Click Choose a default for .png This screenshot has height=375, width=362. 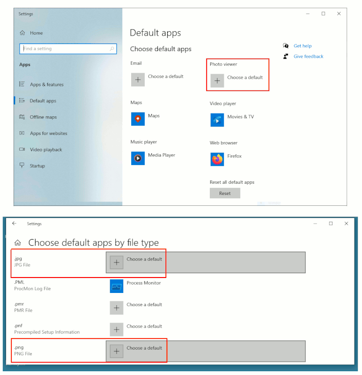pyautogui.click(x=144, y=348)
